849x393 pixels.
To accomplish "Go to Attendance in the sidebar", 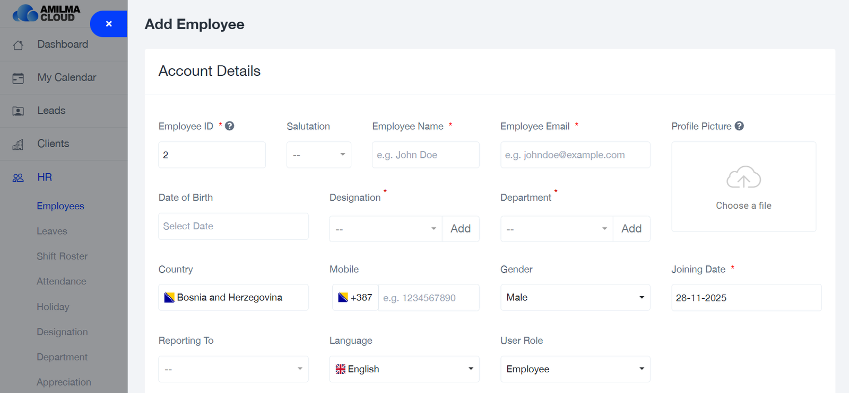I will pos(61,282).
